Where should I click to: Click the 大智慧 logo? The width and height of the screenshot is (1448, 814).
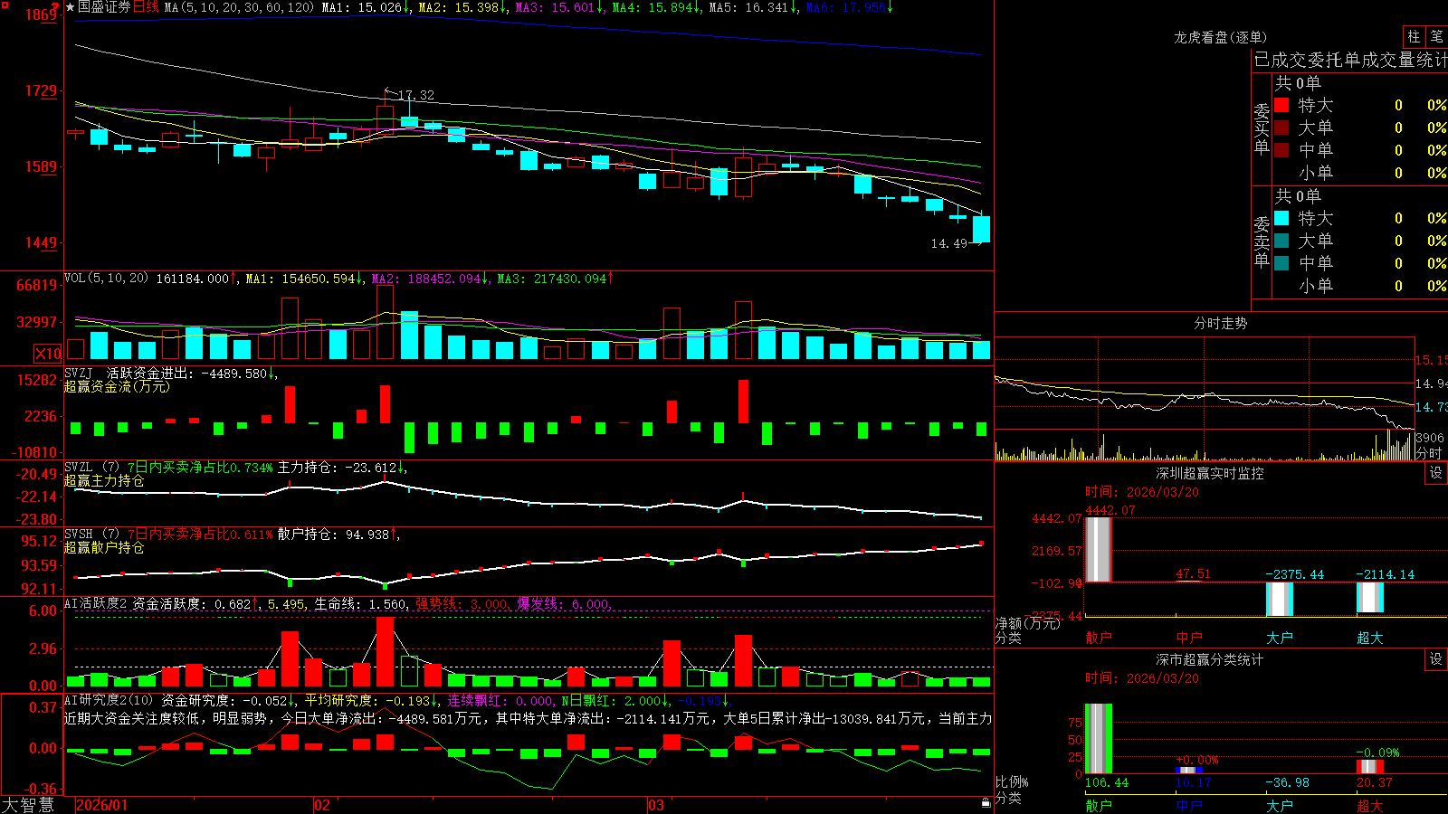click(28, 805)
